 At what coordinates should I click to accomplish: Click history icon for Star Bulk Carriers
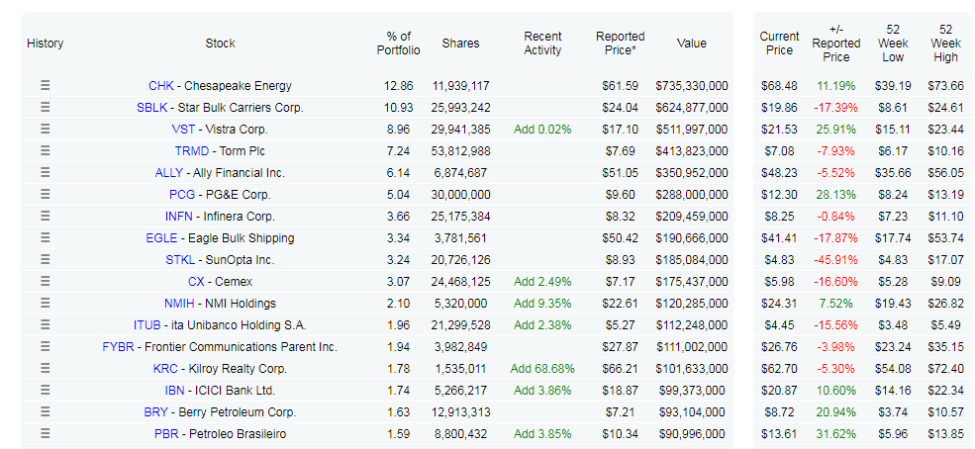[x=45, y=108]
